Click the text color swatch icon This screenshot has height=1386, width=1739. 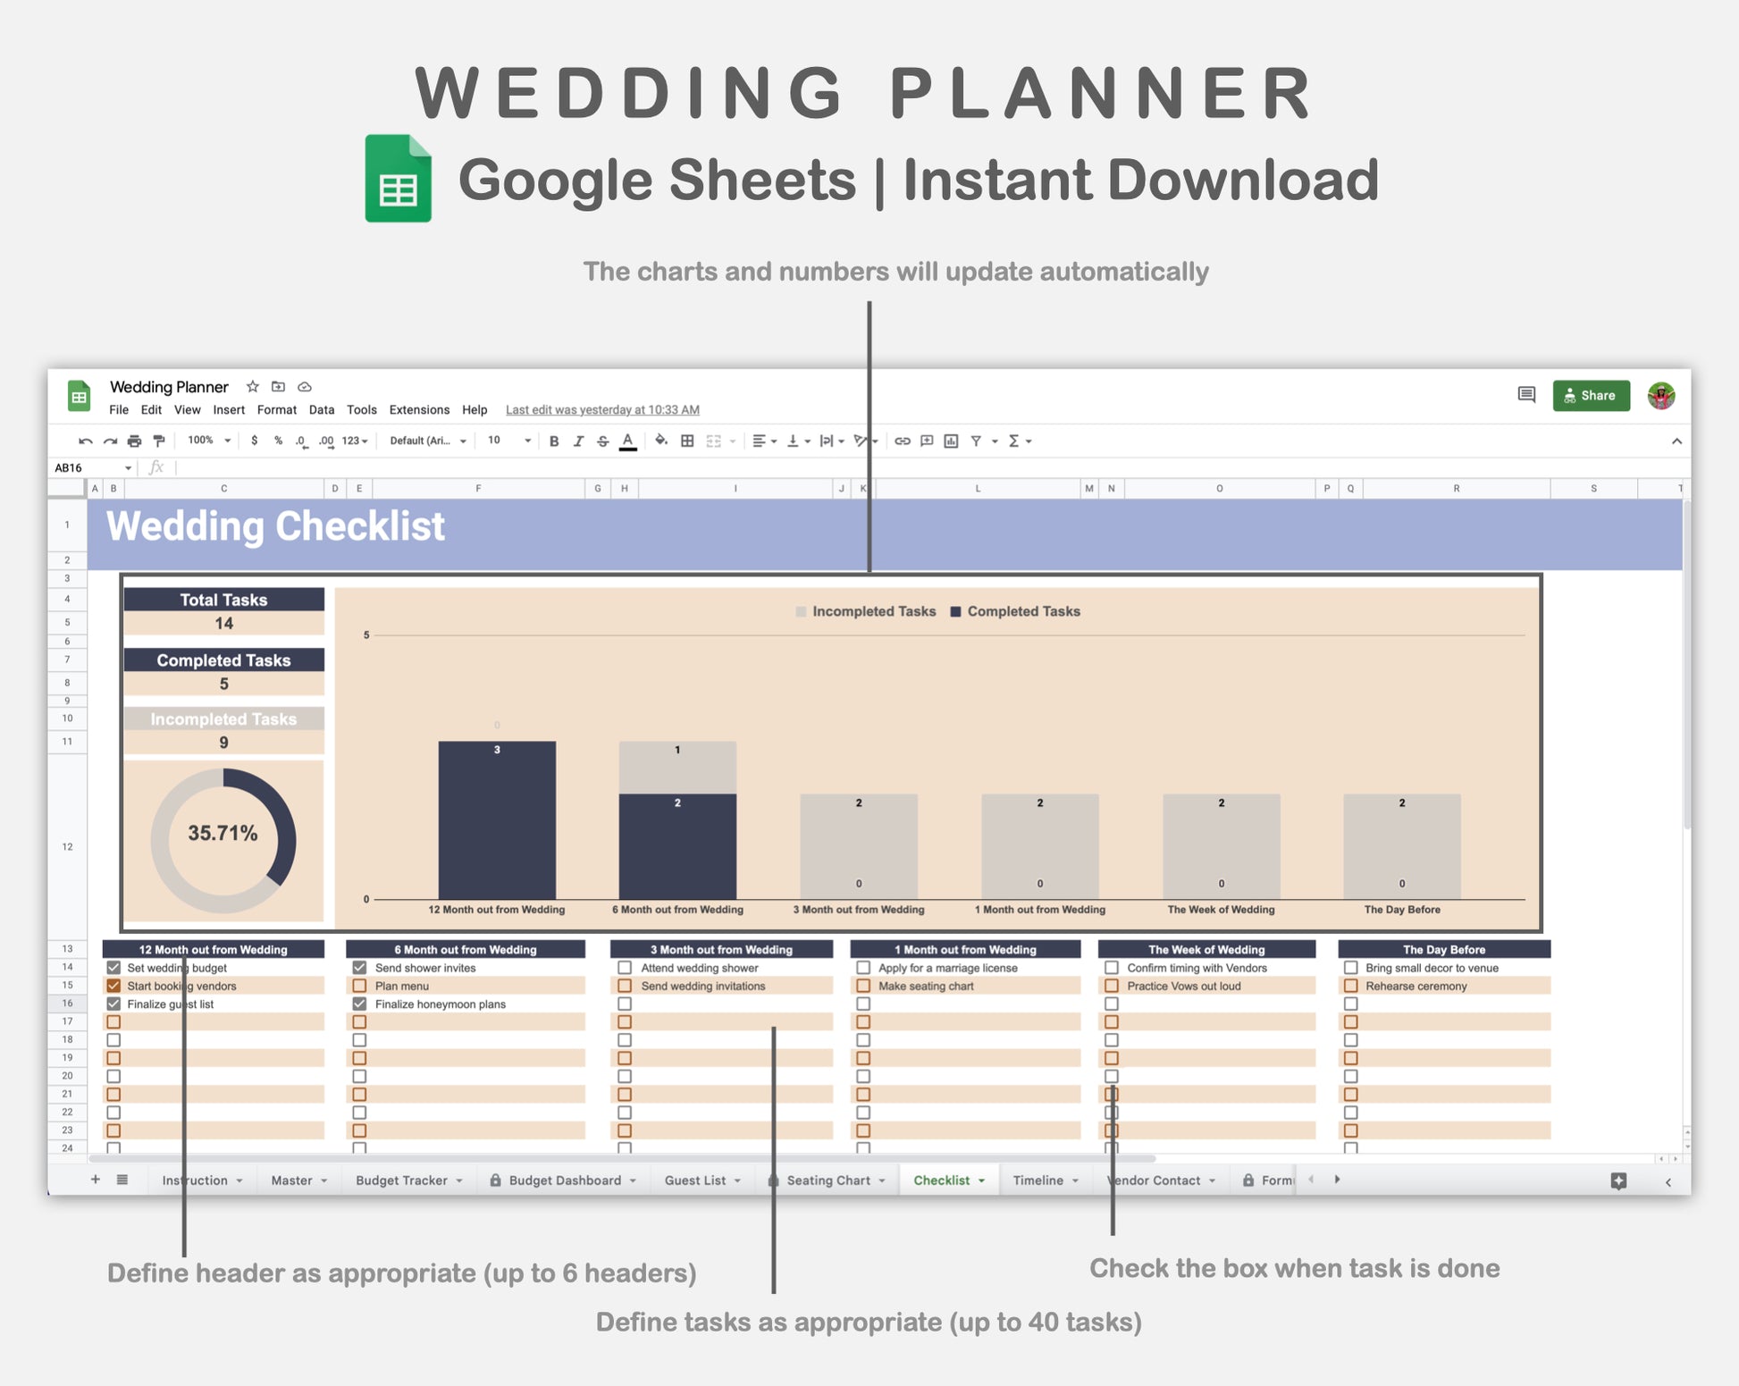628,441
